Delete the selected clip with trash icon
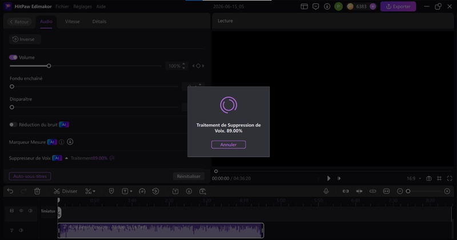 pyautogui.click(x=37, y=191)
